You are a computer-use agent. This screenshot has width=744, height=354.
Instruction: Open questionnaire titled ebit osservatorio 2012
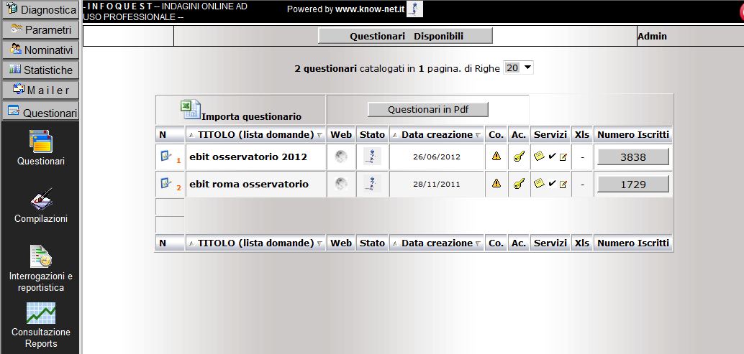[248, 157]
